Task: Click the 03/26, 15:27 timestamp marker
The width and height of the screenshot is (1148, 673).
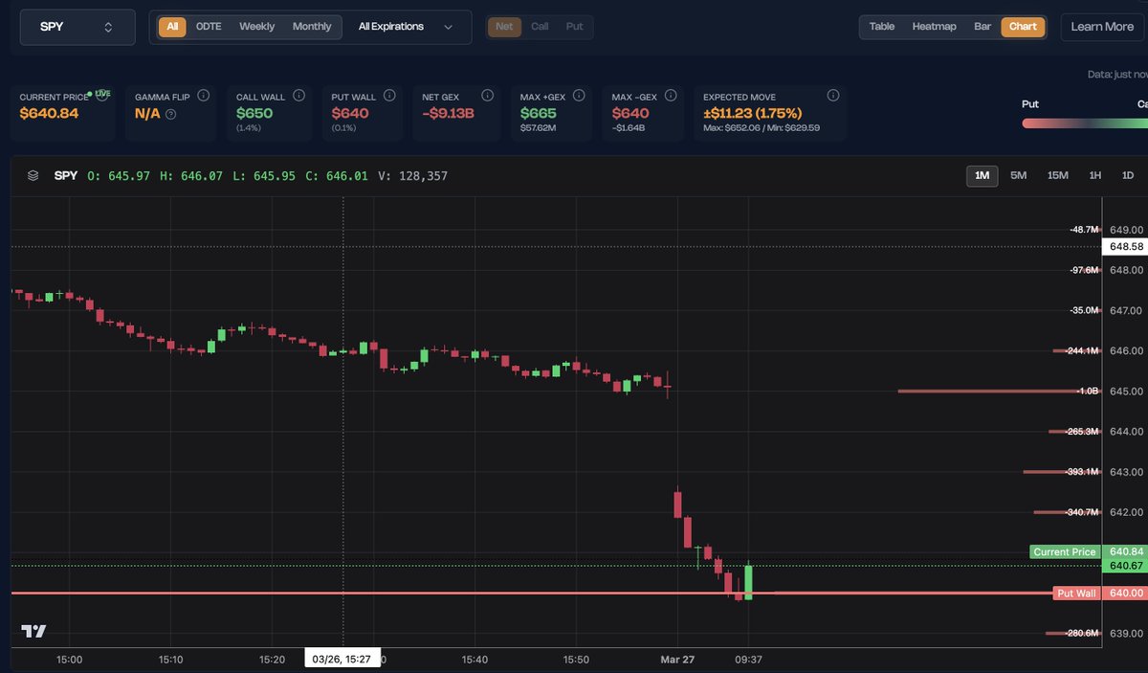Action: [343, 659]
